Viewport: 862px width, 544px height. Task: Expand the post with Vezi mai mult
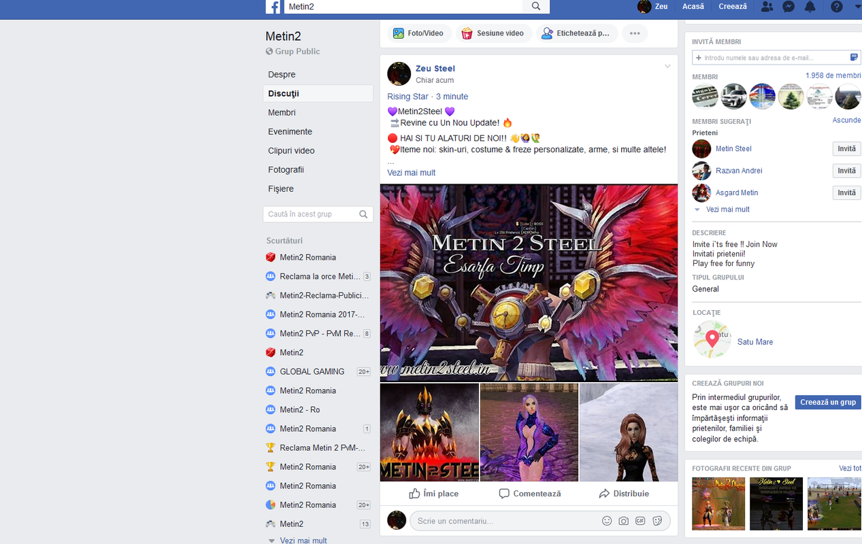(x=411, y=173)
